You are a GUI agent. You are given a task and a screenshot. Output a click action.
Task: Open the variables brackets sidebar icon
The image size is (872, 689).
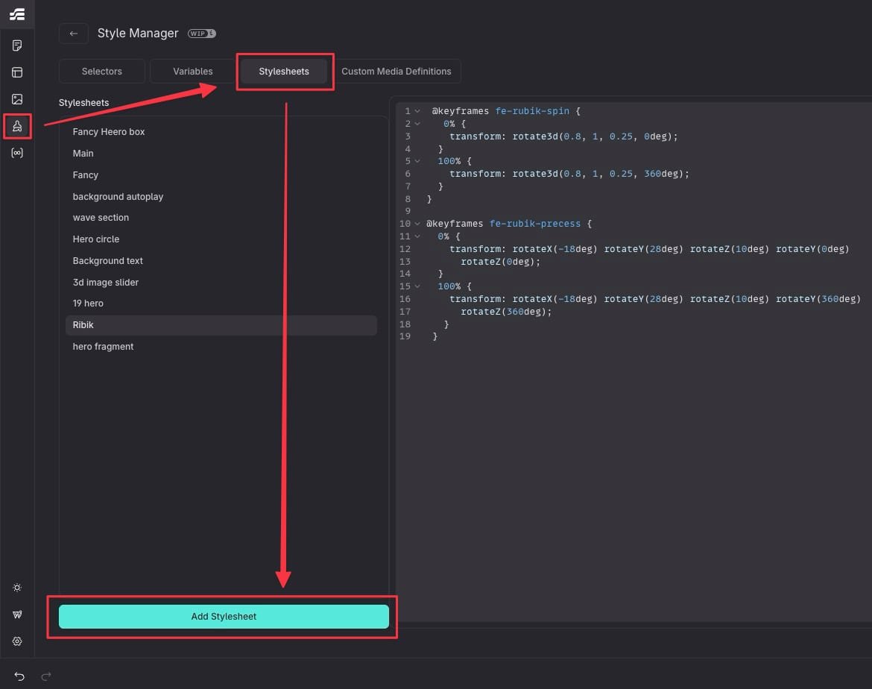coord(17,153)
